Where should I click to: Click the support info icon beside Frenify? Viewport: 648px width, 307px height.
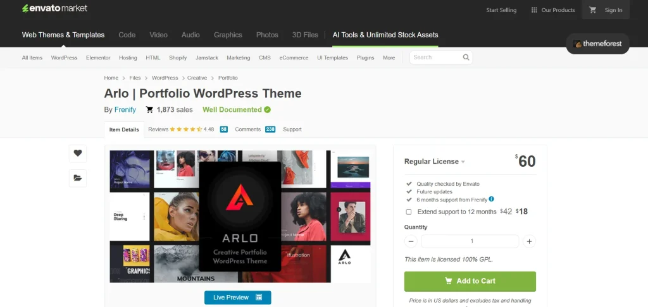(x=492, y=199)
